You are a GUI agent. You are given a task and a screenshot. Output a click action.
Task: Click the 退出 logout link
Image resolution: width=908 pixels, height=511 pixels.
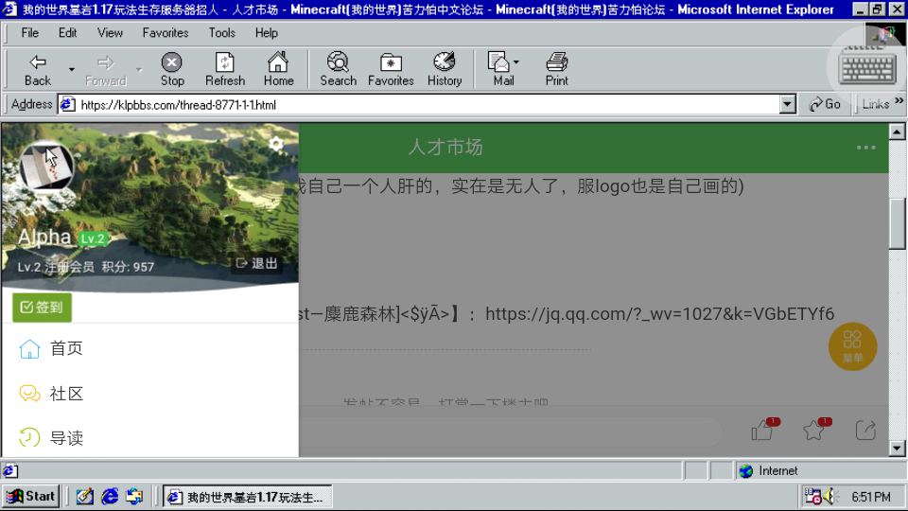coord(256,264)
